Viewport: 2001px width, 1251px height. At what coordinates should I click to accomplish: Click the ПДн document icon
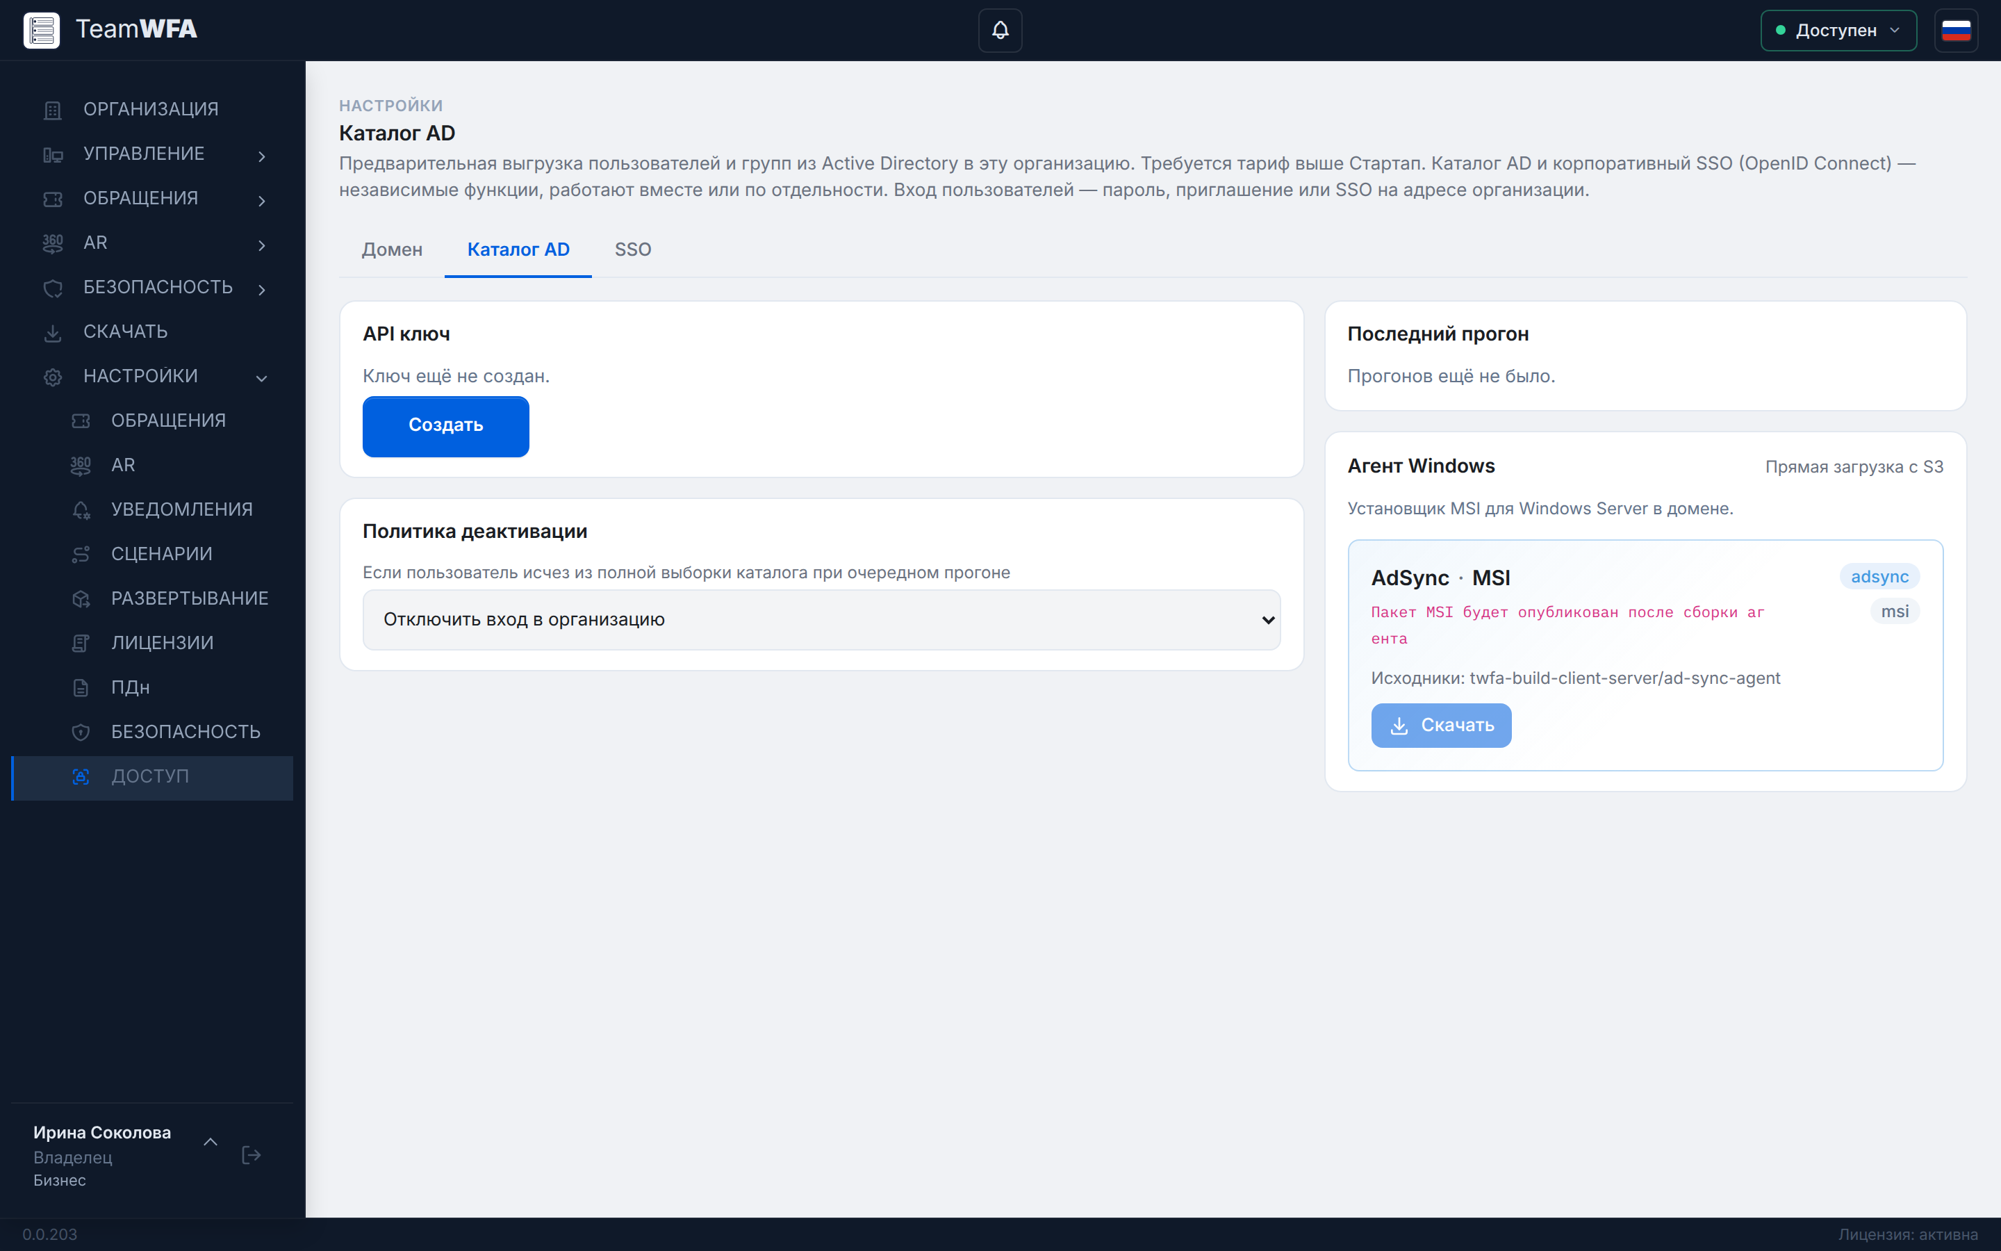click(x=81, y=688)
